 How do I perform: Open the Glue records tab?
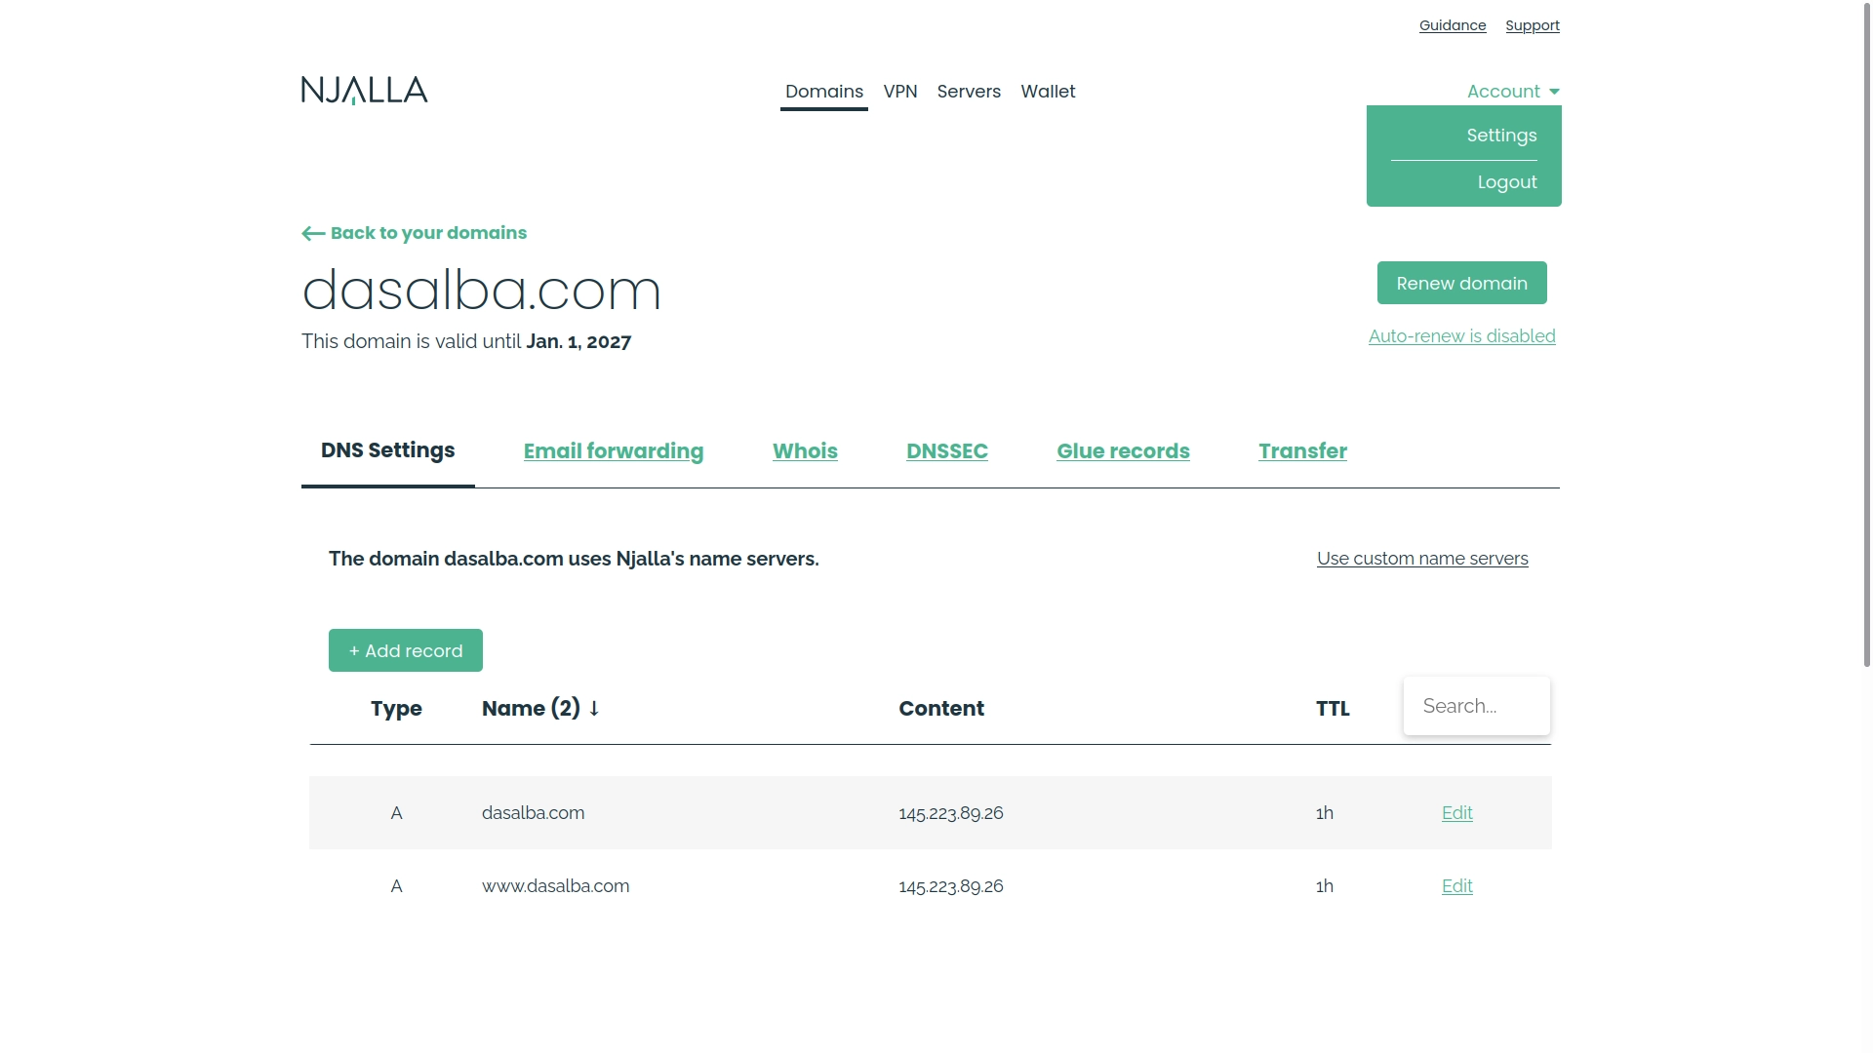(x=1123, y=450)
